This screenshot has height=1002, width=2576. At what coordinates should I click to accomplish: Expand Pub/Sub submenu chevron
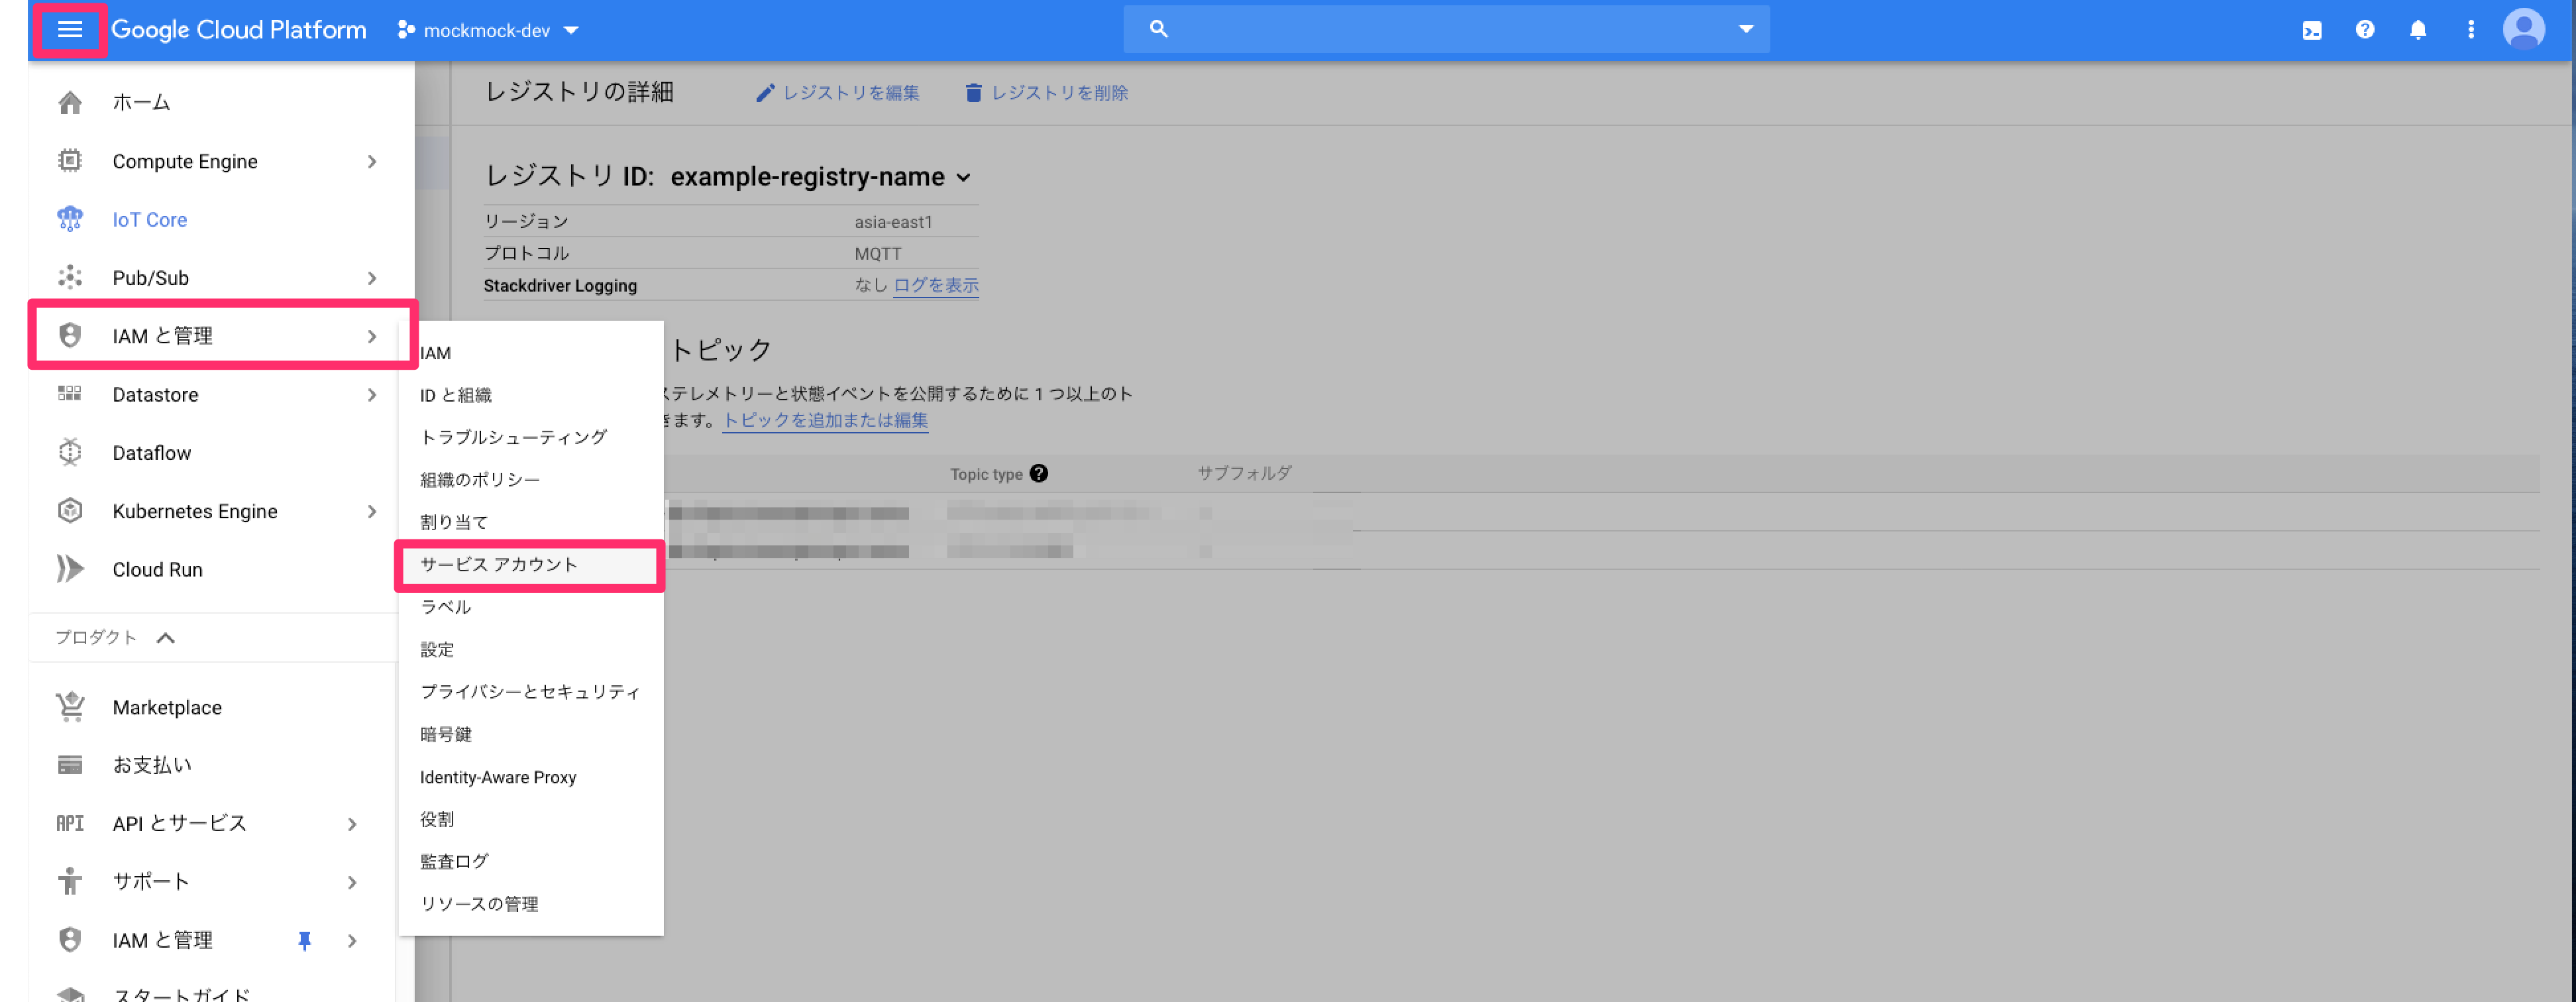(372, 277)
